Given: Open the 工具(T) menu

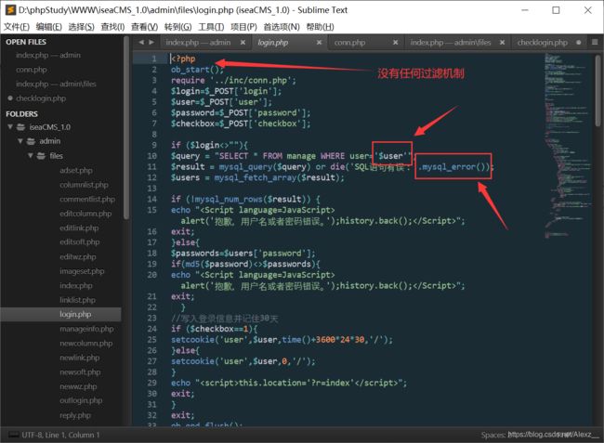Looking at the screenshot, I should pos(211,27).
